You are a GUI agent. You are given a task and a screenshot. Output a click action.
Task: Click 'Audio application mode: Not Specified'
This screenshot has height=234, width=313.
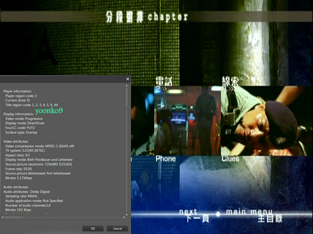point(34,201)
